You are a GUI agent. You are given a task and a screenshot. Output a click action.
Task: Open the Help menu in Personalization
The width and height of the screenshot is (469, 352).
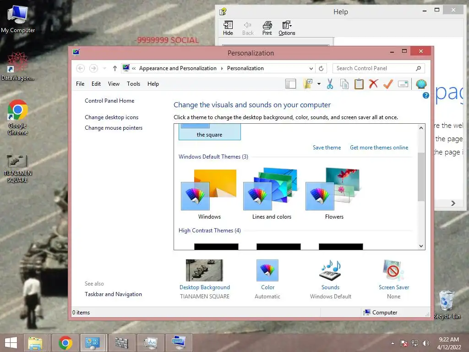coord(153,84)
